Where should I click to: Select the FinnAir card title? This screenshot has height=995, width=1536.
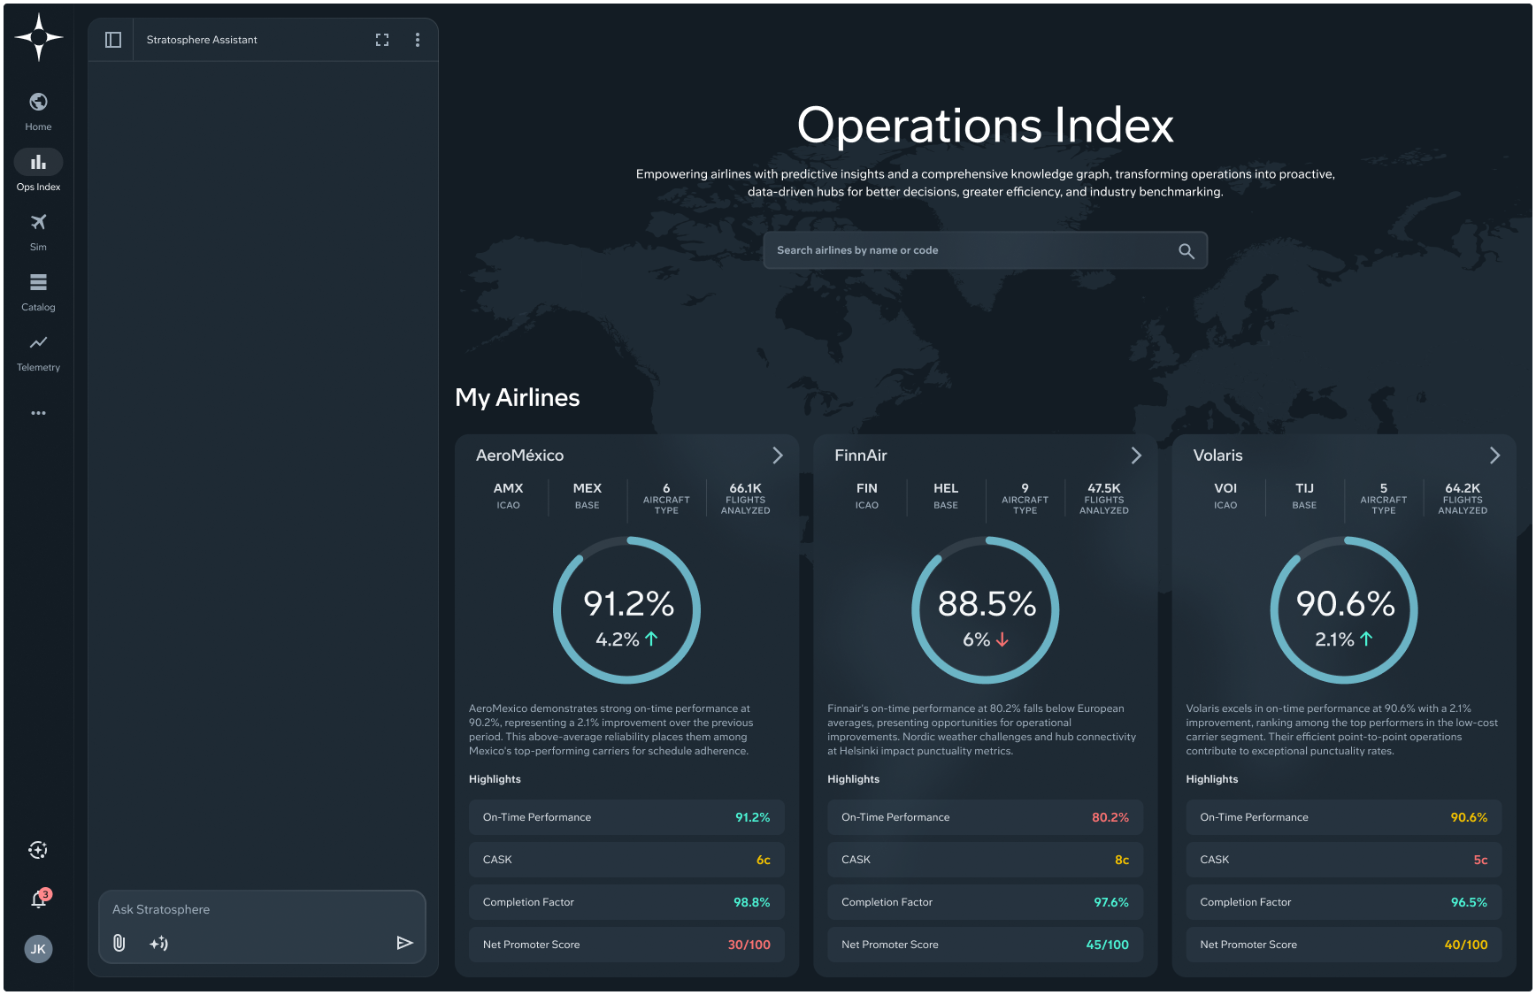click(860, 455)
